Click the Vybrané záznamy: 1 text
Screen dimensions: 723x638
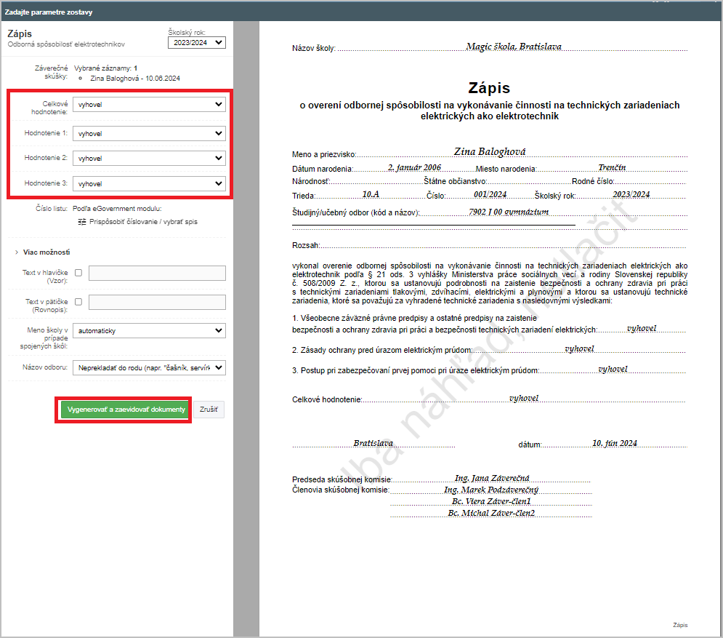[105, 68]
